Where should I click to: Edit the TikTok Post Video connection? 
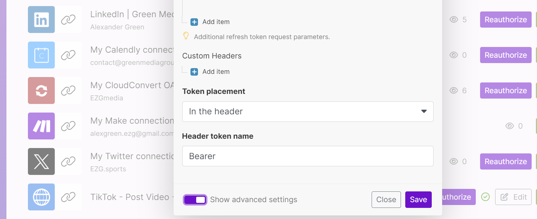513,197
